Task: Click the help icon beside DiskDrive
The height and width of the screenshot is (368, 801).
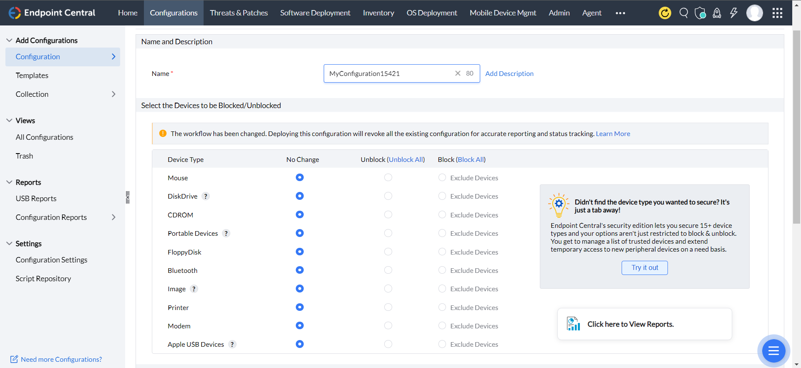Action: click(x=206, y=196)
